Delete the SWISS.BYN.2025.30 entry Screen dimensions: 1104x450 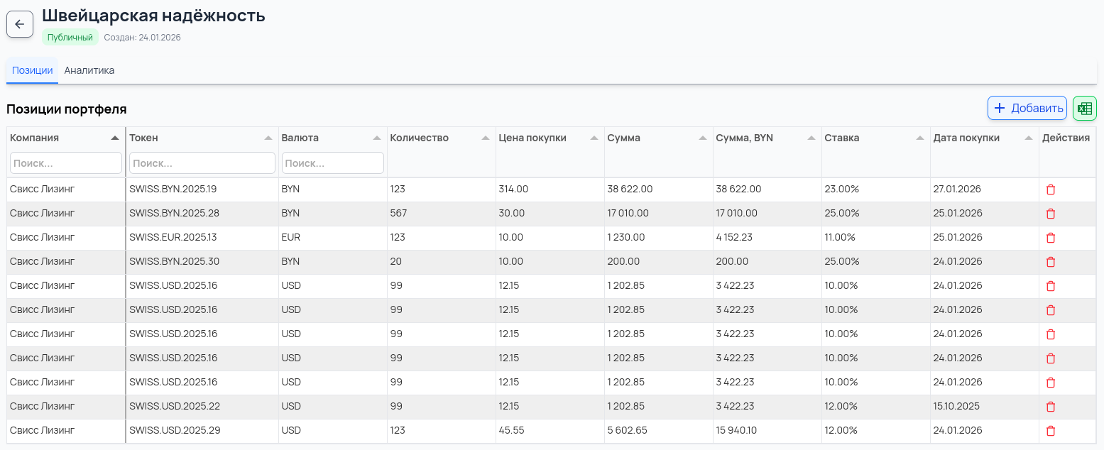pyautogui.click(x=1051, y=262)
